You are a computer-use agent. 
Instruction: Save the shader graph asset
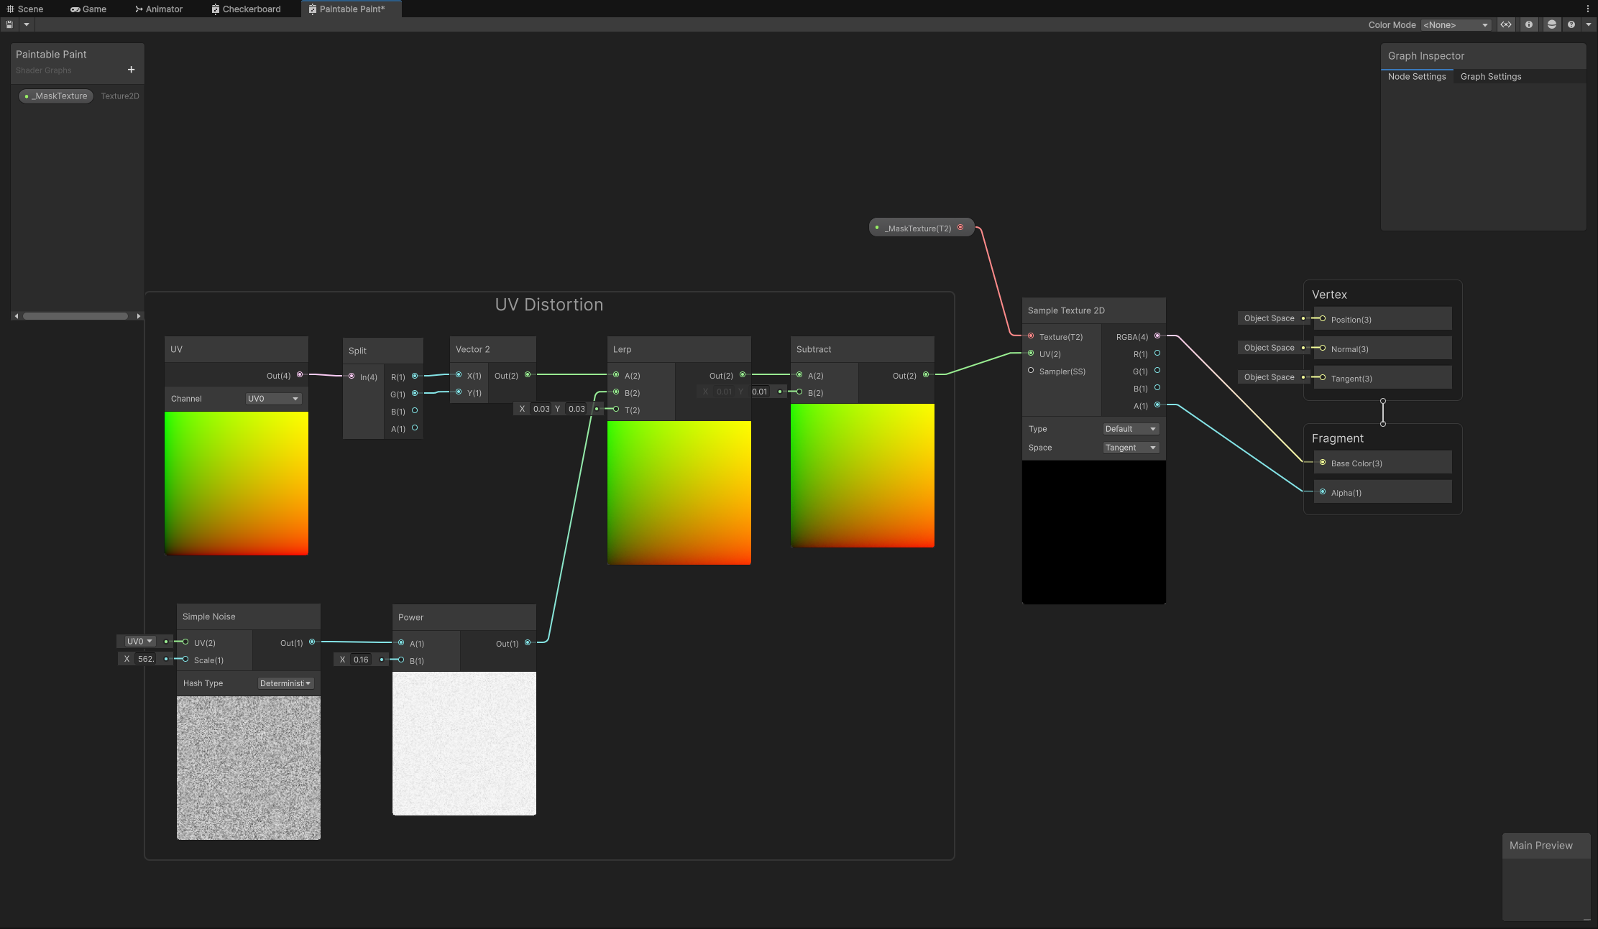point(9,24)
